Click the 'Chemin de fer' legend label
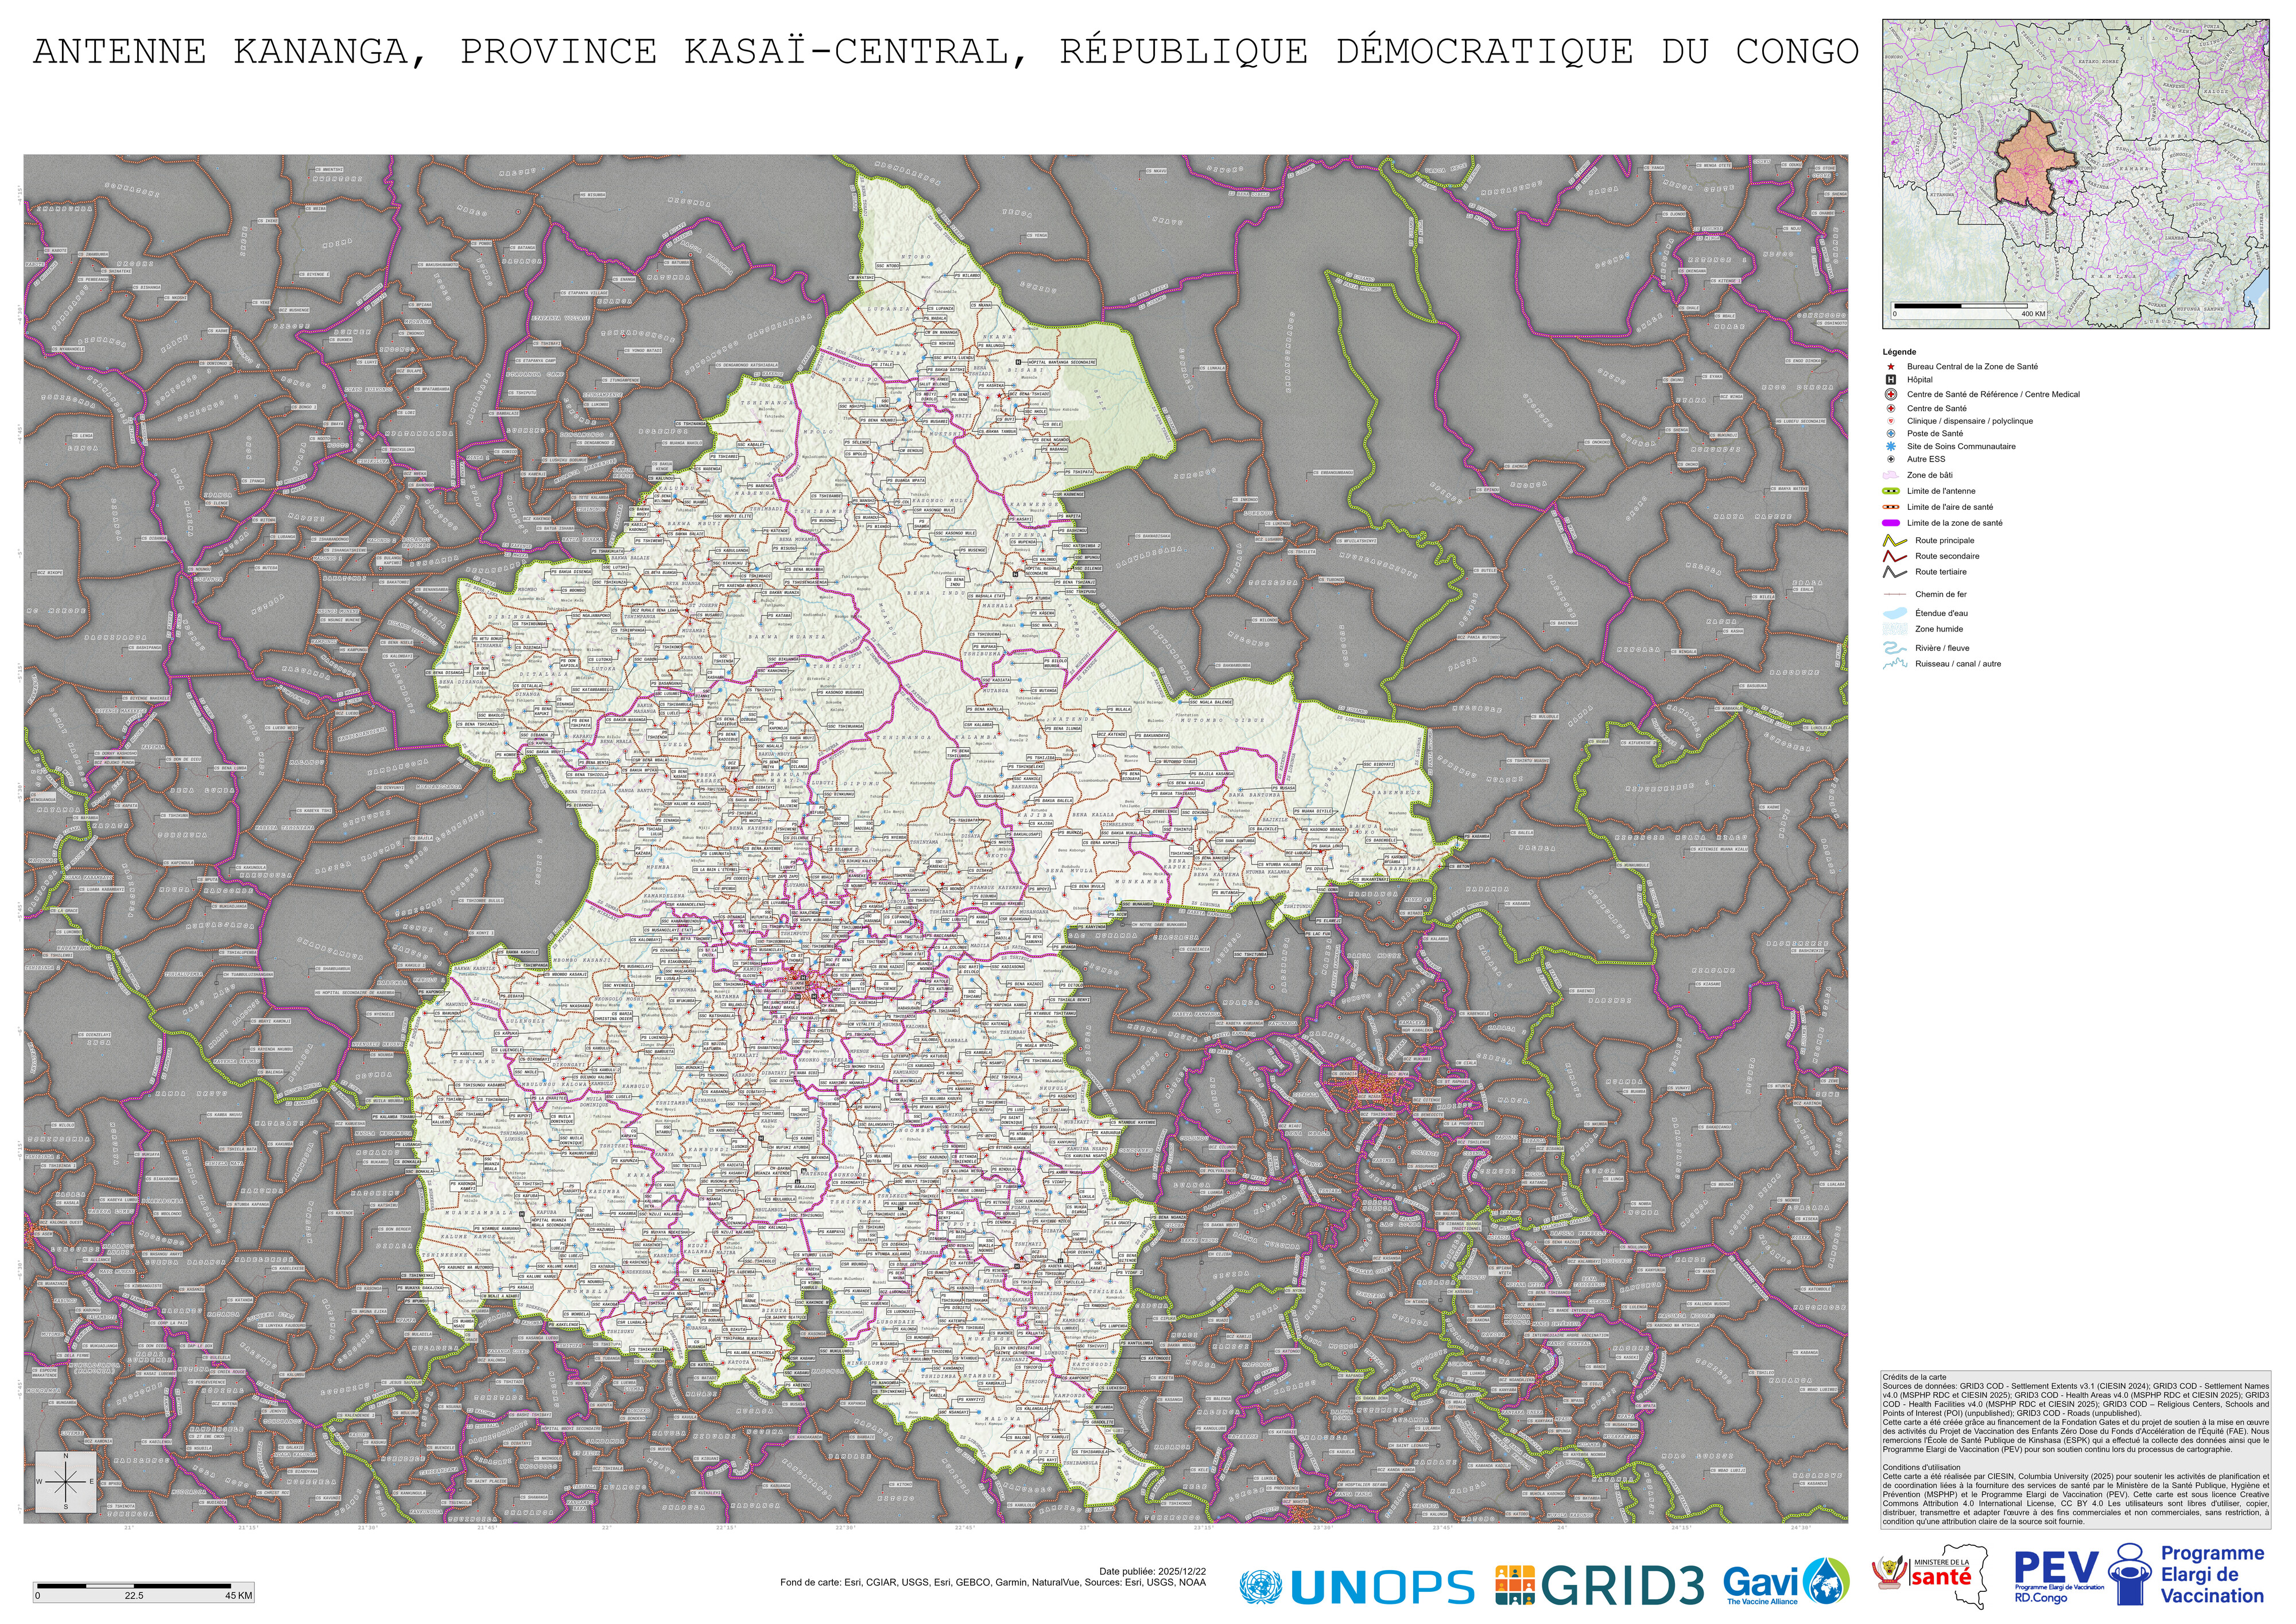Viewport: 2296px width, 1624px height. coord(1941,595)
